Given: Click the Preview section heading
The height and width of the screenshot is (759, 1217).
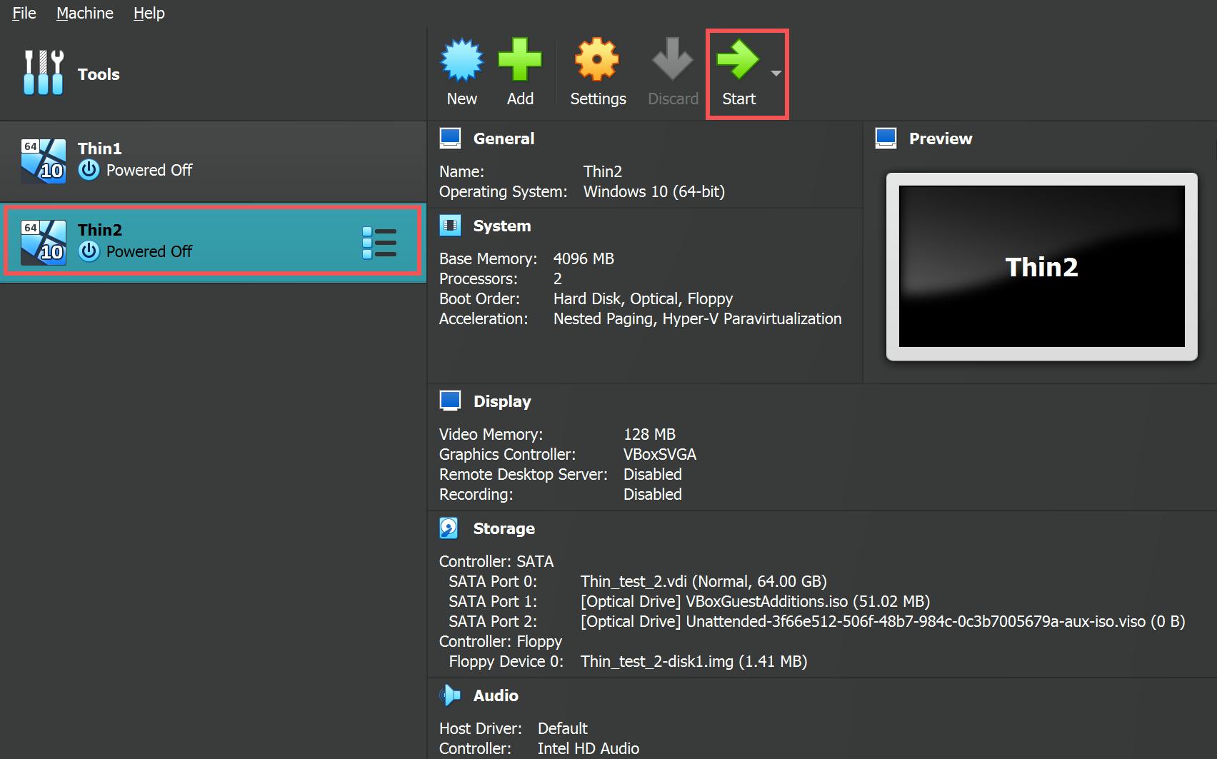Looking at the screenshot, I should 941,139.
